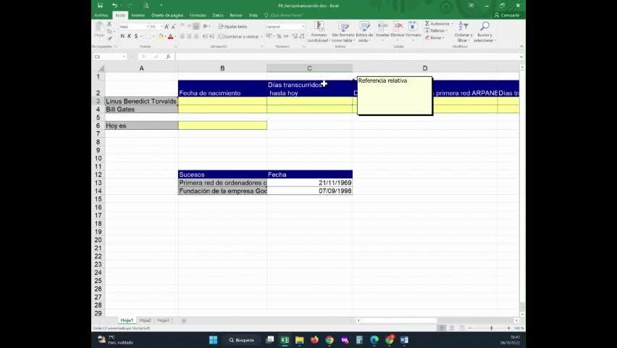
Task: Open Formato condicional menu
Action: tap(318, 32)
